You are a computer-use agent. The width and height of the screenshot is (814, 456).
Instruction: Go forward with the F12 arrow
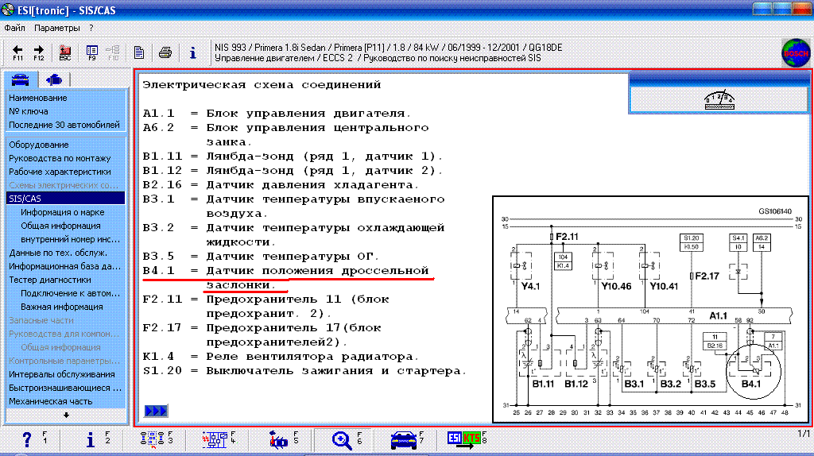(x=39, y=52)
